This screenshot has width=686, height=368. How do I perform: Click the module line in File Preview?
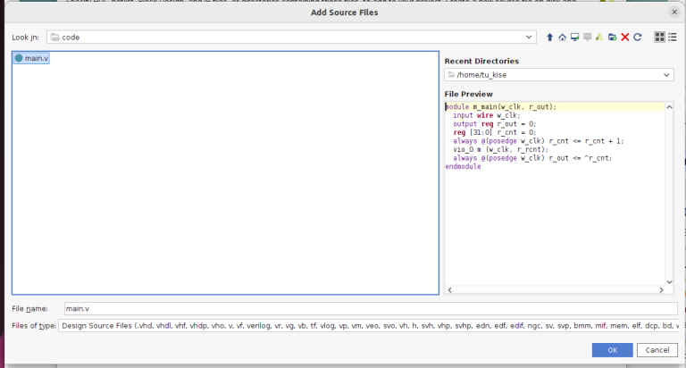click(500, 106)
